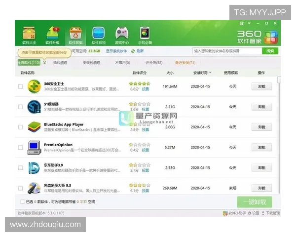
Task: Click the star rating of PremierOpinion
Action: (x=140, y=145)
